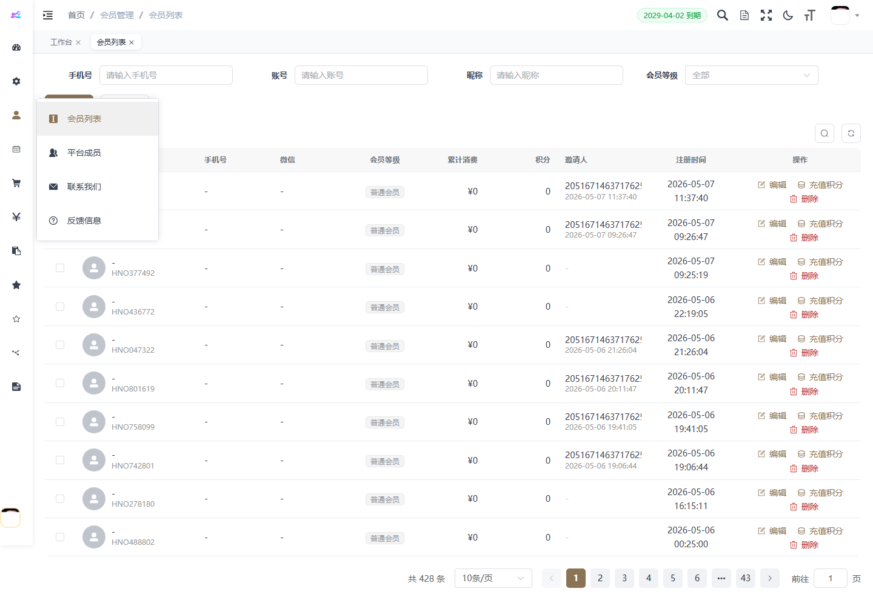Edit member HNO758099
The image size is (873, 600).
772,416
